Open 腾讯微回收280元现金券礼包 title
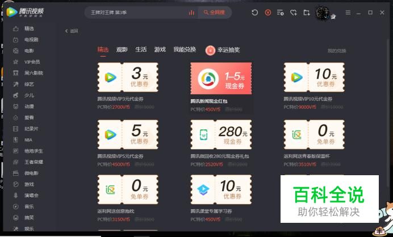Screen dimensions: 393x237 pos(220,156)
